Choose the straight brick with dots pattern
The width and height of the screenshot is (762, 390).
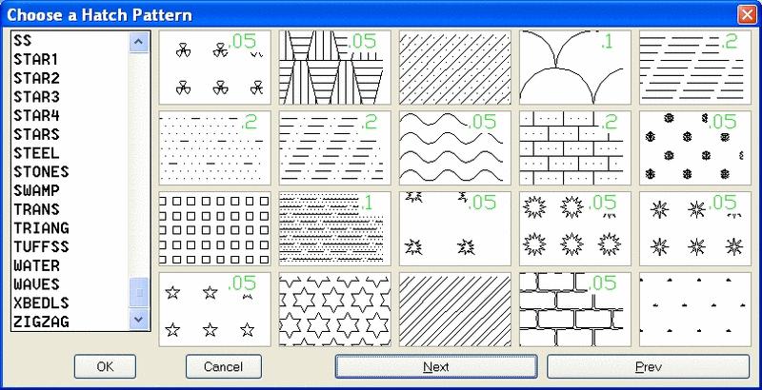tap(575, 148)
